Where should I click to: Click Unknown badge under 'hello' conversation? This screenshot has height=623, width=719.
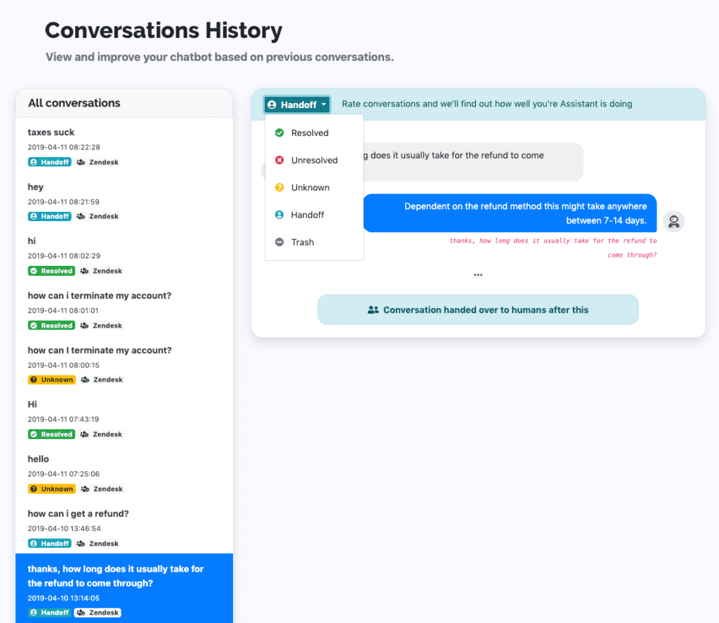pyautogui.click(x=51, y=489)
